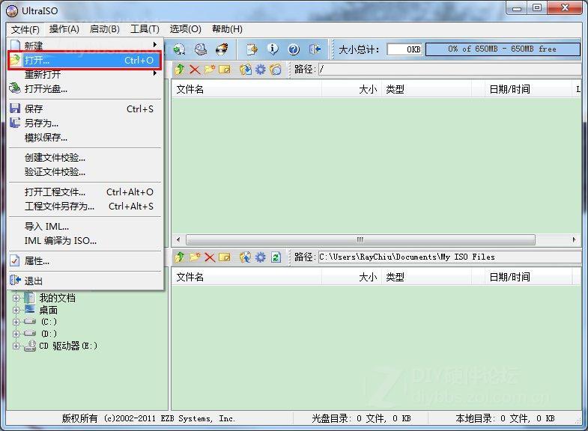Click the 0KB total size field
This screenshot has width=588, height=431.
(x=404, y=49)
